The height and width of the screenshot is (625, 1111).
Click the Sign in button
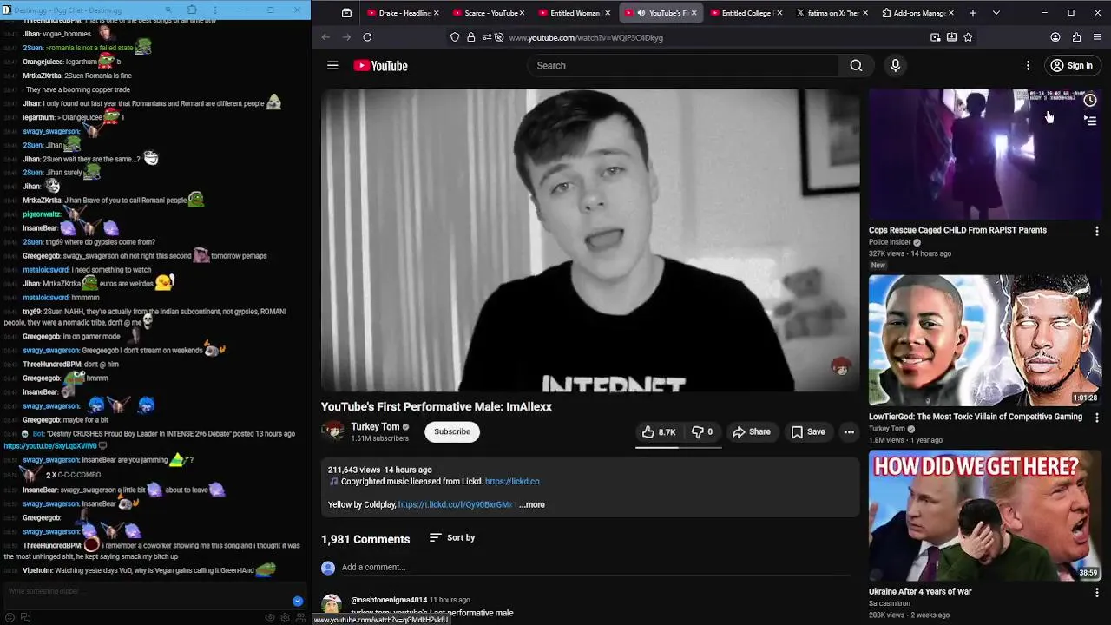point(1071,66)
